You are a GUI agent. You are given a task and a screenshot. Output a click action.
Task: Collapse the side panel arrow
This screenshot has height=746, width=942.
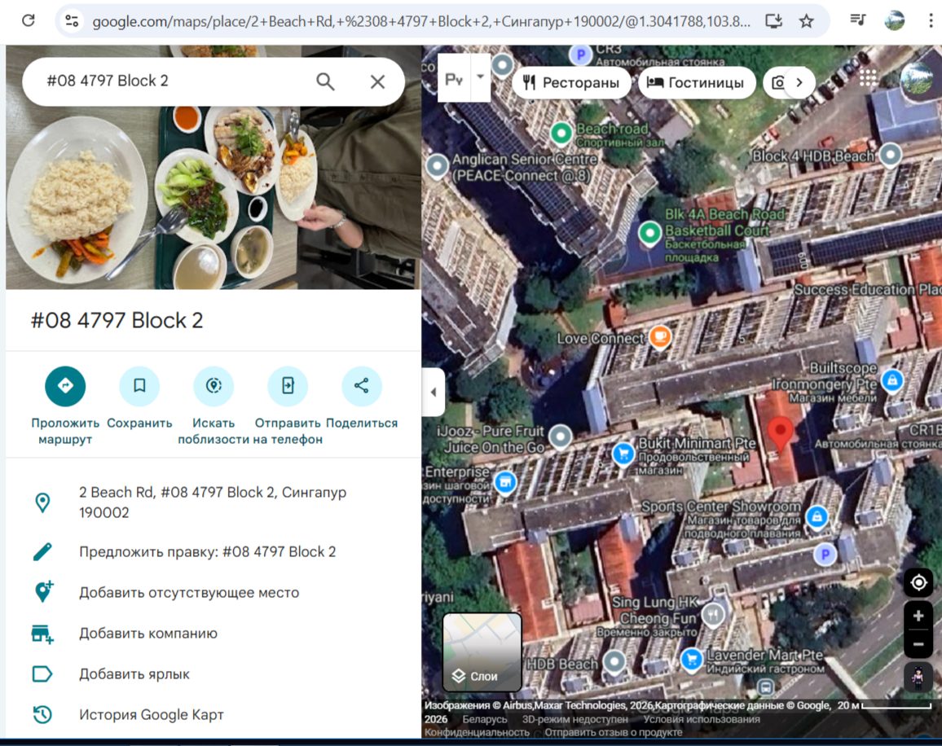coord(433,392)
